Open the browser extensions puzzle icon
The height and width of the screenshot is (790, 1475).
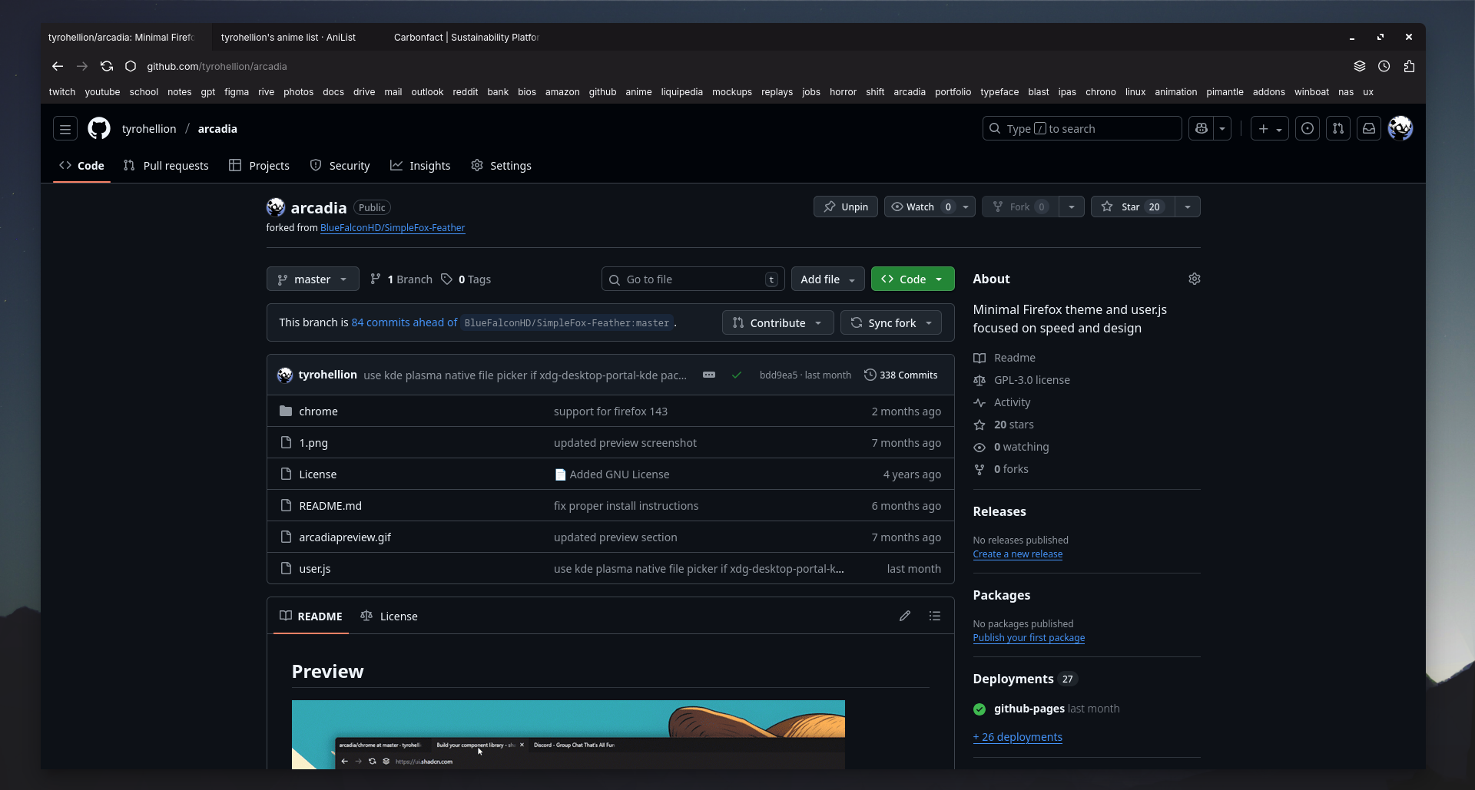[x=1409, y=67]
